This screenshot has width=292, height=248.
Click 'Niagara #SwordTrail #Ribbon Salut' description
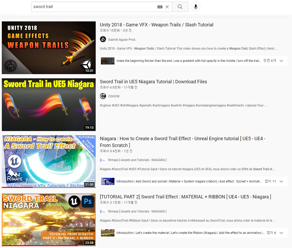(187, 221)
